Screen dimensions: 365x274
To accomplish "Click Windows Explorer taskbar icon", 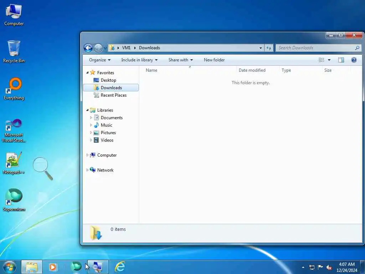I will pos(32,267).
